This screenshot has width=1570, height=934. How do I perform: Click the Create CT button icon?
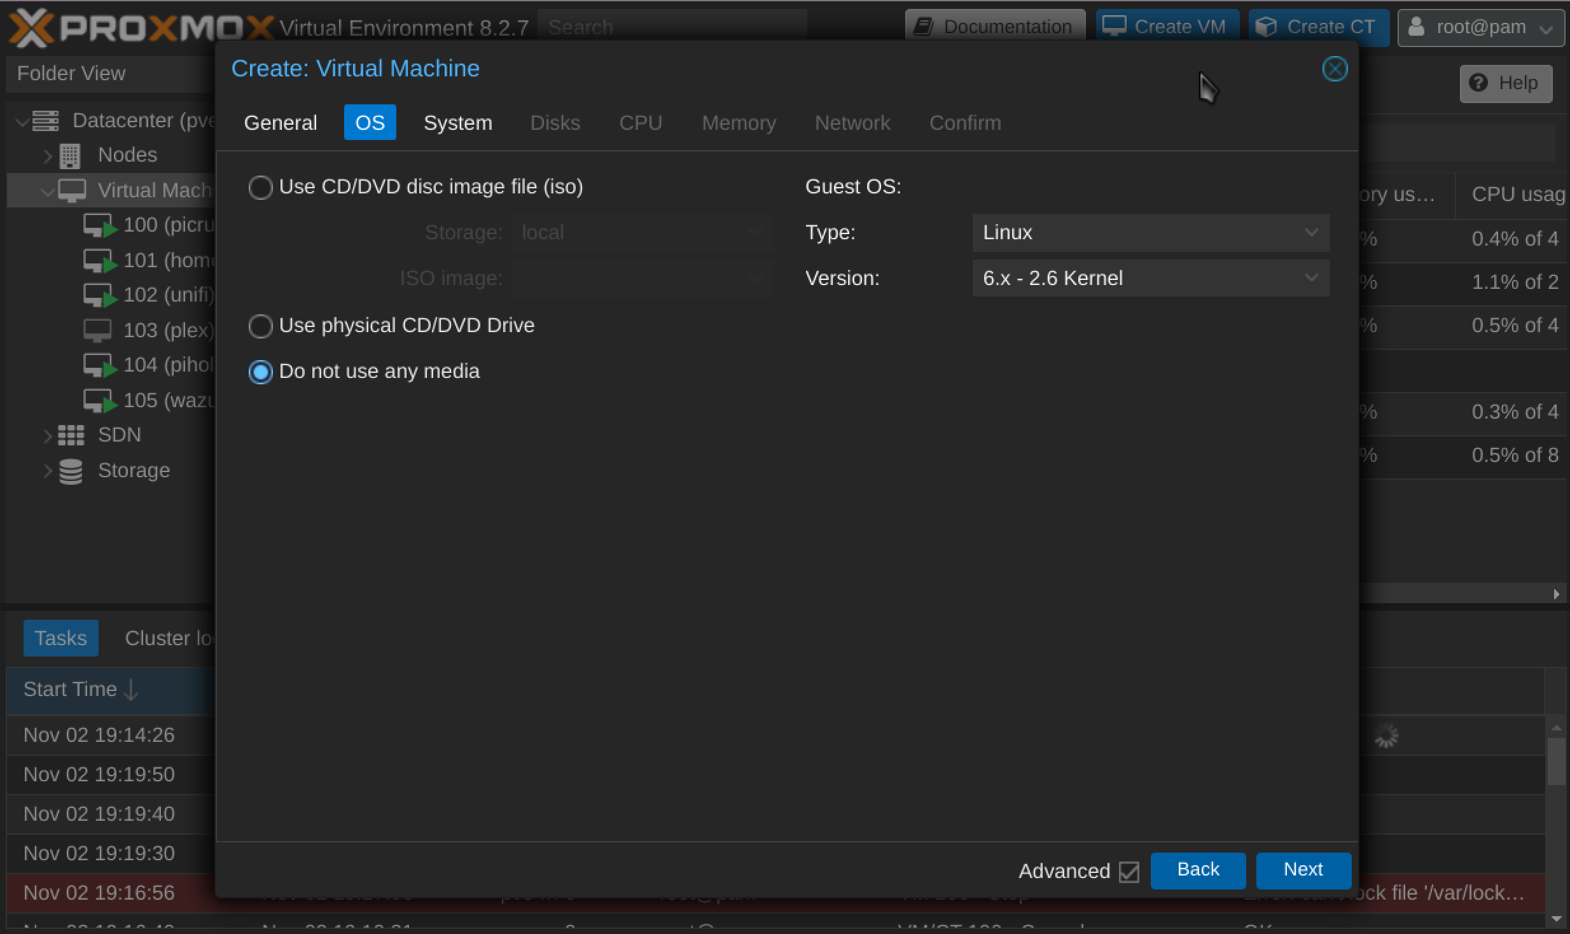point(1267,24)
